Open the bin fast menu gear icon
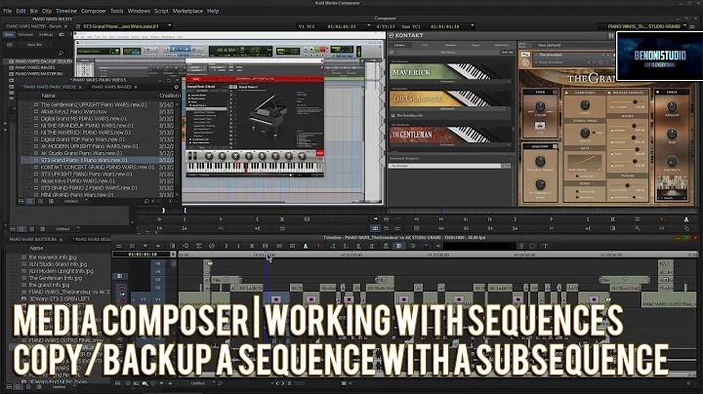 pos(176,87)
